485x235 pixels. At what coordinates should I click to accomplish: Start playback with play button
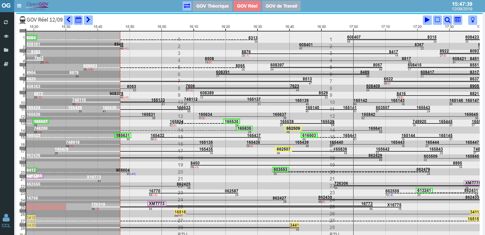pos(427,19)
